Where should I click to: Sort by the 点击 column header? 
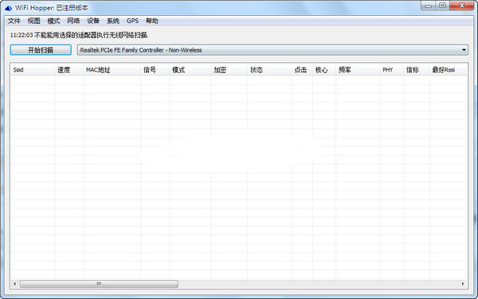tap(302, 70)
